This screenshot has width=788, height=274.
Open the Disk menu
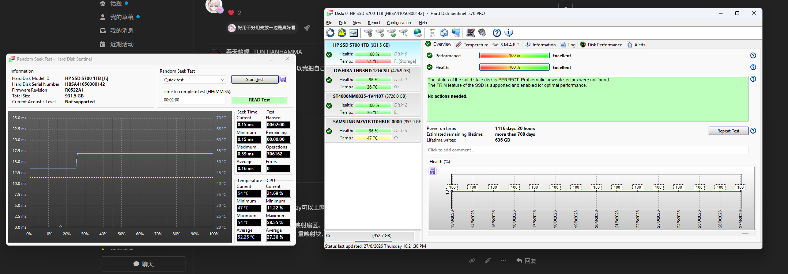point(343,23)
